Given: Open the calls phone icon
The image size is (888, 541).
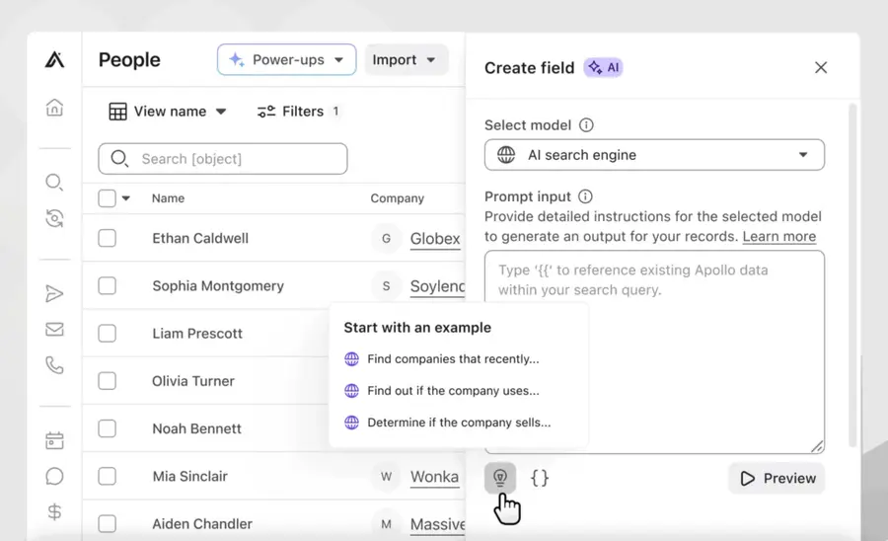Looking at the screenshot, I should point(54,365).
